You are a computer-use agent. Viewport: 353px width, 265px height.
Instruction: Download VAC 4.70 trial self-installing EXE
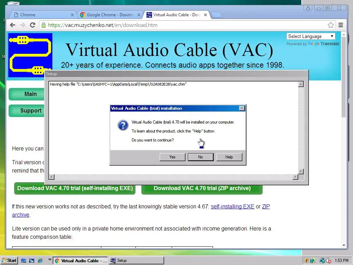click(x=75, y=188)
